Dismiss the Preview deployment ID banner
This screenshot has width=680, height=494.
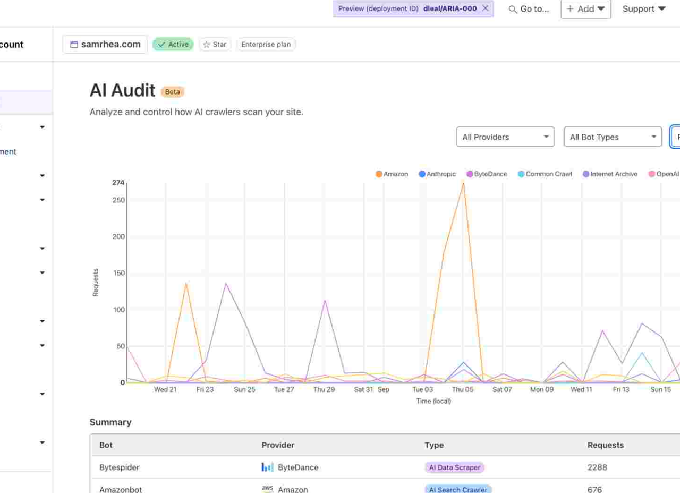[484, 8]
